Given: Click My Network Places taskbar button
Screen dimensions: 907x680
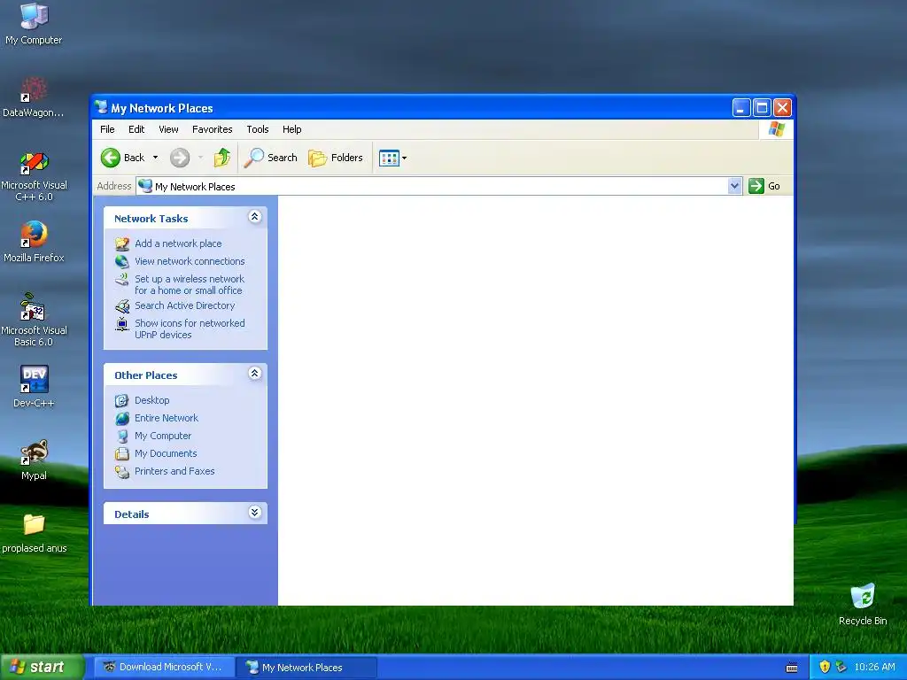Looking at the screenshot, I should click(306, 667).
